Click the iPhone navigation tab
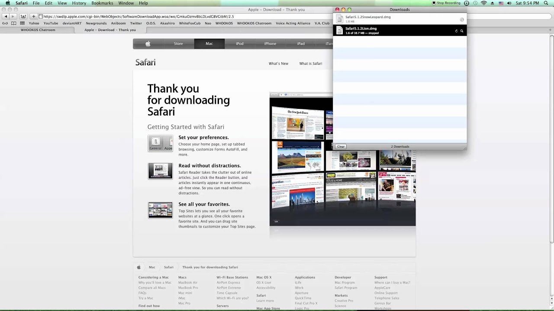 pos(271,44)
